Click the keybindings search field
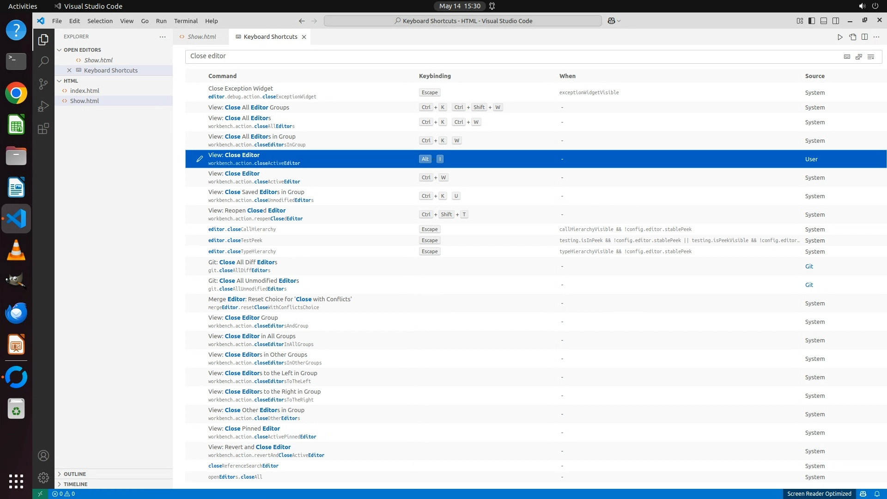Viewport: 887px width, 499px height. coord(508,56)
